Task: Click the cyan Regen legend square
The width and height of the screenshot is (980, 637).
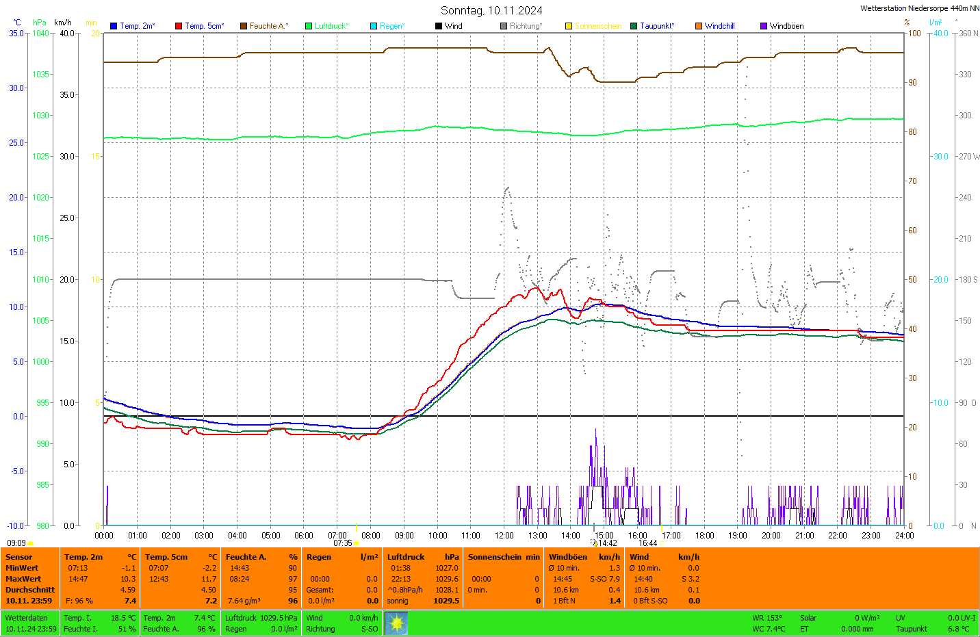Action: [374, 26]
